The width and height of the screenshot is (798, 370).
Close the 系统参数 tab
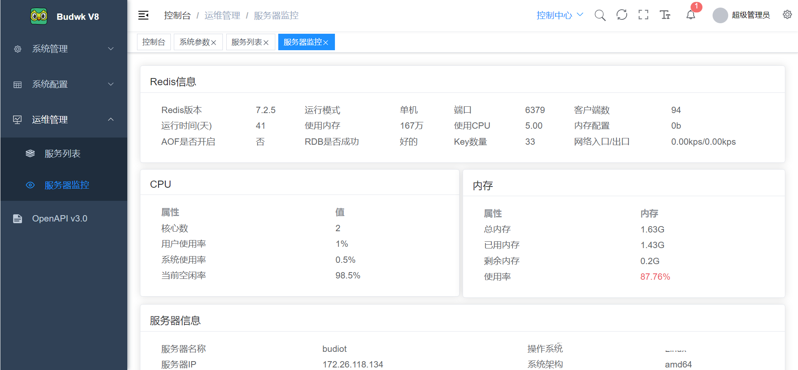[214, 43]
